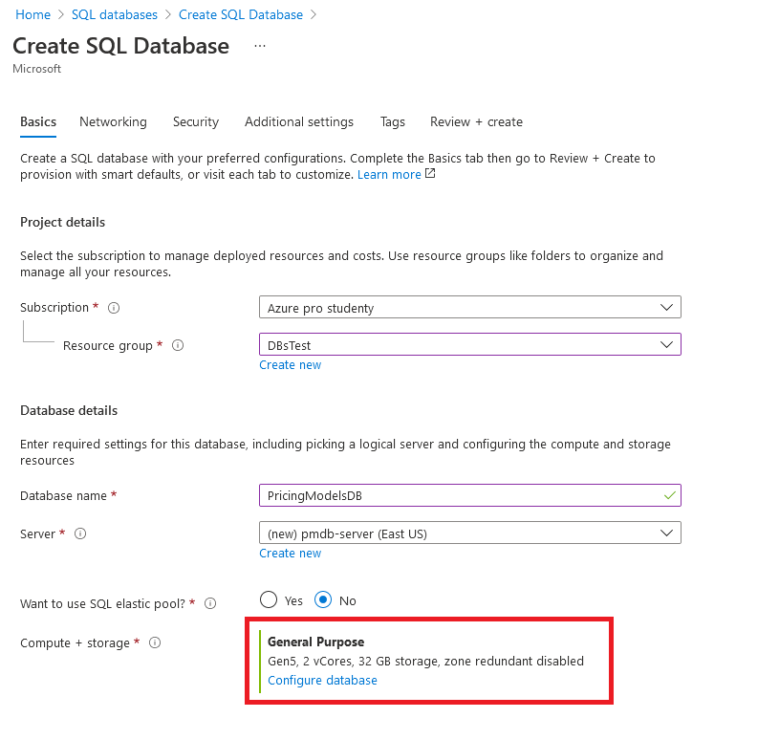The width and height of the screenshot is (779, 740).
Task: Click the external link icon after Learn more
Action: [430, 174]
